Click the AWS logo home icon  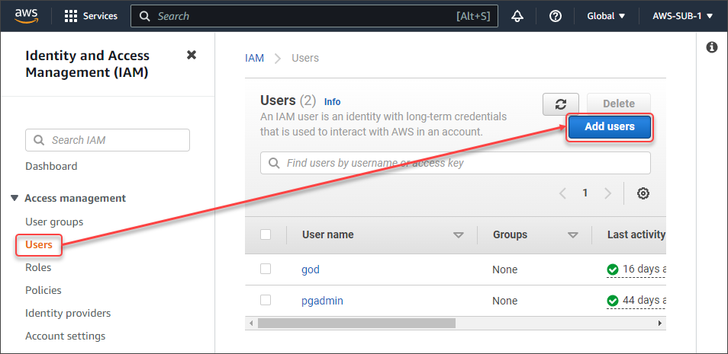[26, 15]
